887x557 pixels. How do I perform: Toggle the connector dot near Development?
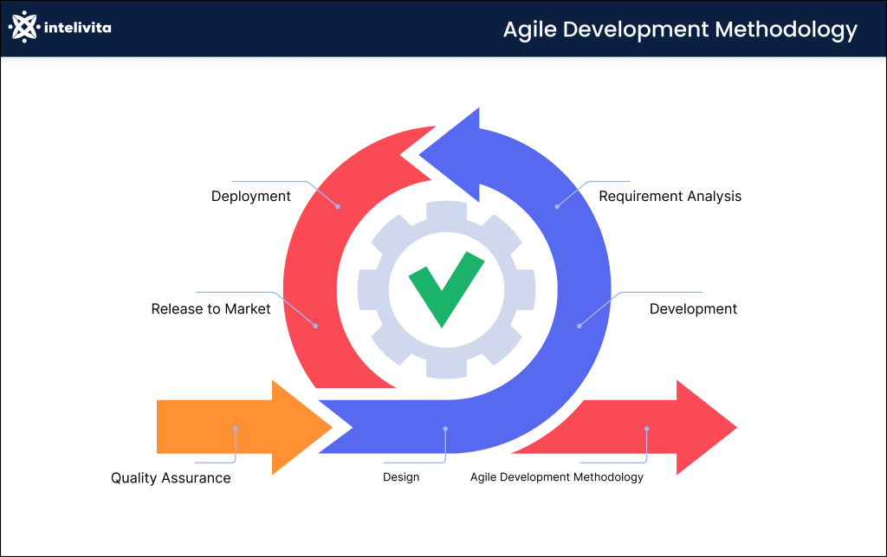(579, 326)
